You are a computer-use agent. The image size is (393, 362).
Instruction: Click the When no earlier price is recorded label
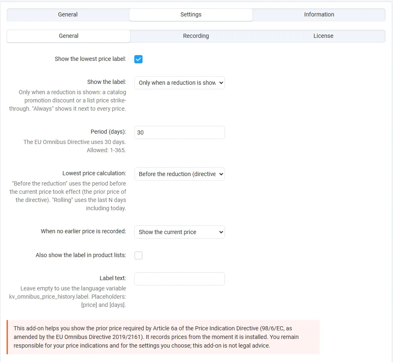tap(83, 231)
